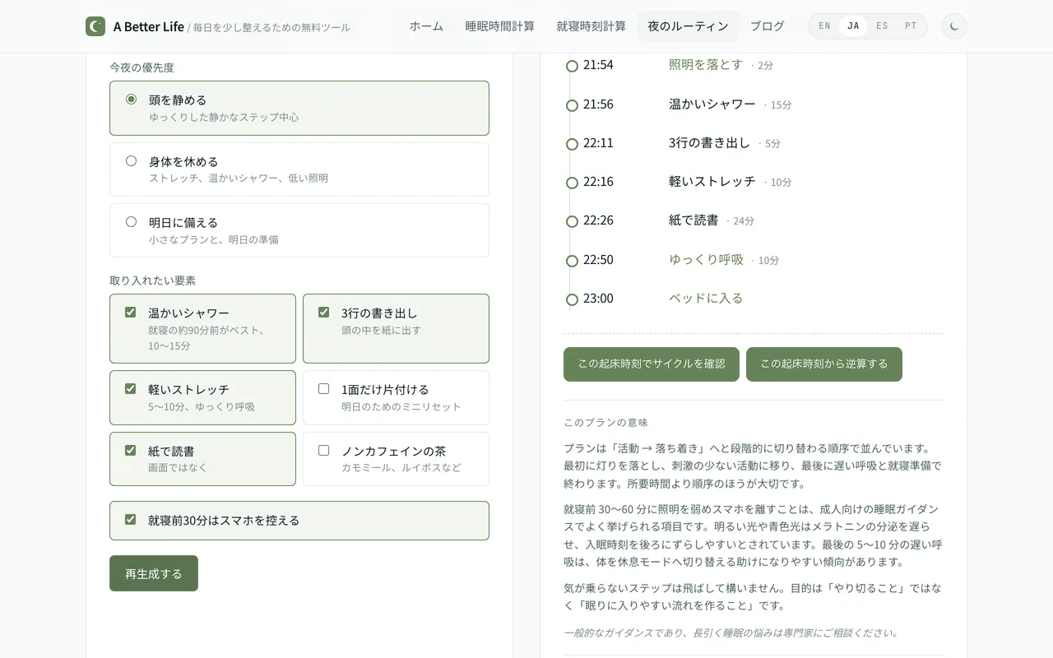Switch language to PT
Screen dimensions: 1053x658
click(911, 26)
